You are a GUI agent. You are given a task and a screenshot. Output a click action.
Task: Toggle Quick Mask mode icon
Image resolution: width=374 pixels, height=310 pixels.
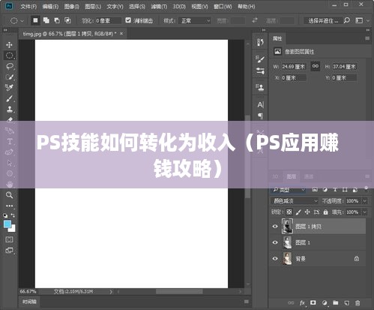[x=9, y=239]
